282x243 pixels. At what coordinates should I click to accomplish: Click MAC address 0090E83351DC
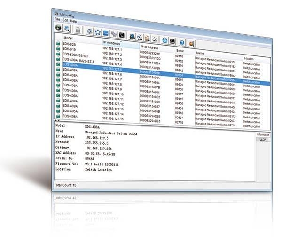[150, 58]
